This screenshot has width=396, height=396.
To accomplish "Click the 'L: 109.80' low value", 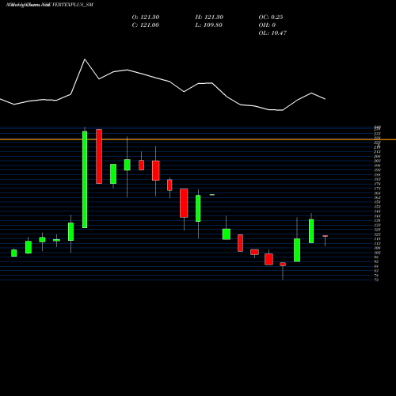I will click(x=208, y=25).
